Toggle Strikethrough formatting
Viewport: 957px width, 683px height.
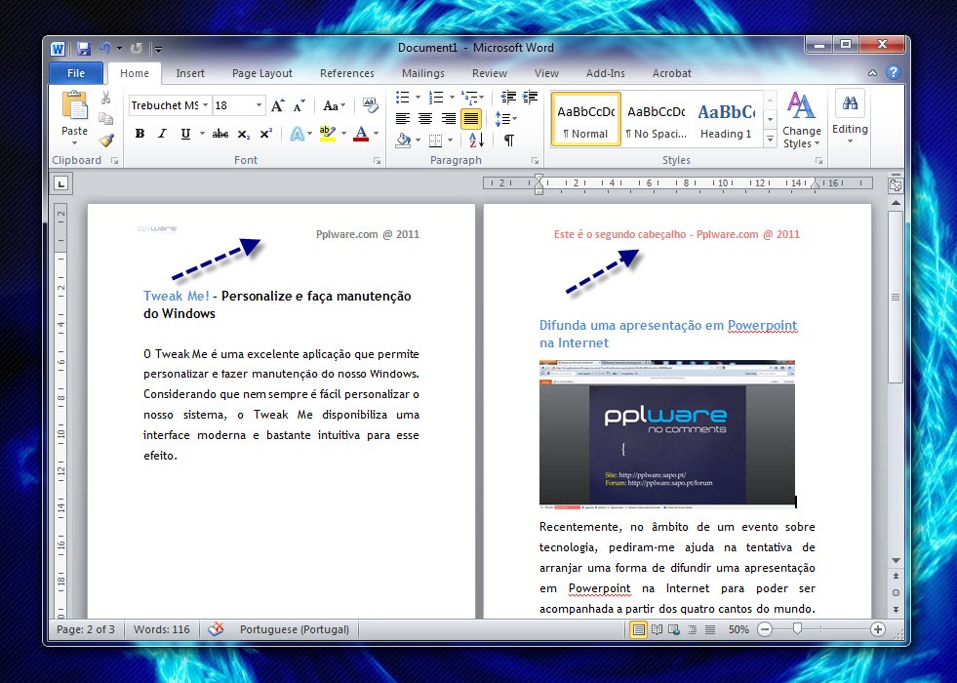tap(220, 134)
